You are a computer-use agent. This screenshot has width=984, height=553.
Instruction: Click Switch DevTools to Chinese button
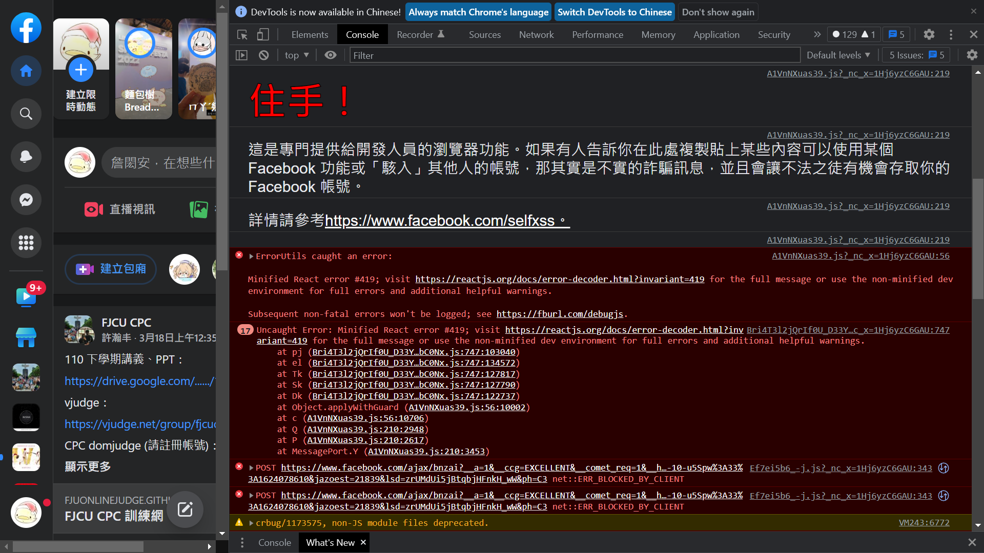(x=614, y=12)
